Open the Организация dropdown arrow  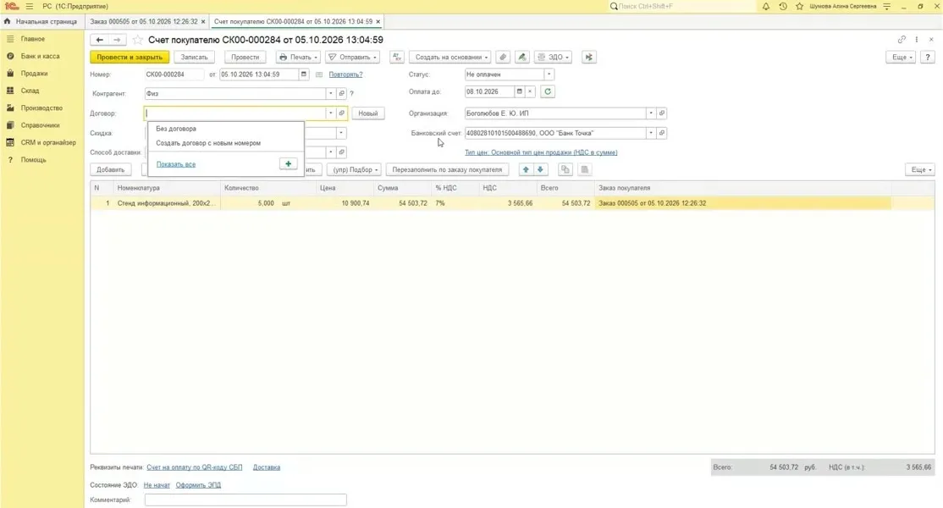tap(651, 113)
